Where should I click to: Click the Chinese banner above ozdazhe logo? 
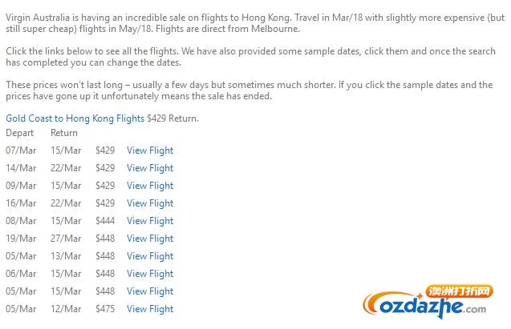tap(459, 291)
